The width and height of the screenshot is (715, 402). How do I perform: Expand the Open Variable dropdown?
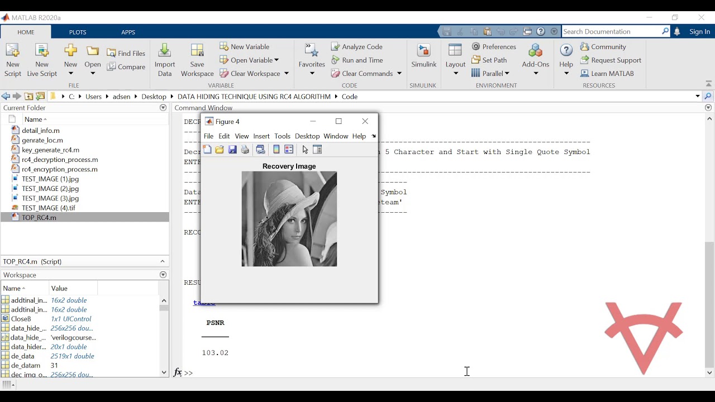click(277, 60)
